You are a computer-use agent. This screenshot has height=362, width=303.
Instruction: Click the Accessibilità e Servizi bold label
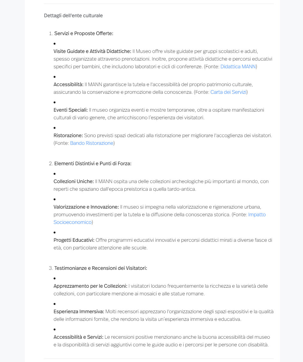pyautogui.click(x=78, y=337)
